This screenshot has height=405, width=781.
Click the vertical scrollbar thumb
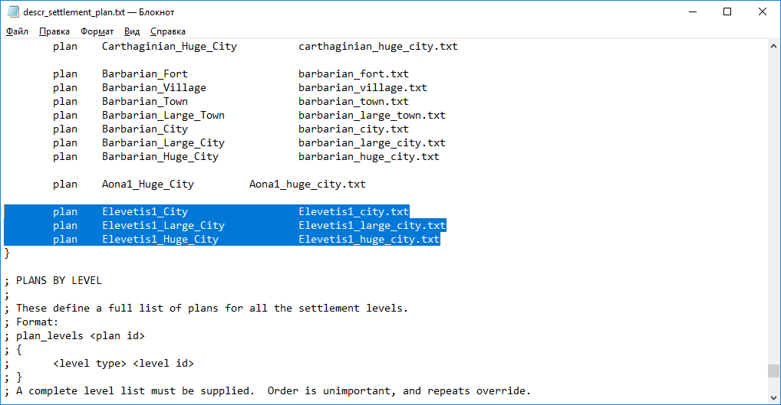point(773,371)
